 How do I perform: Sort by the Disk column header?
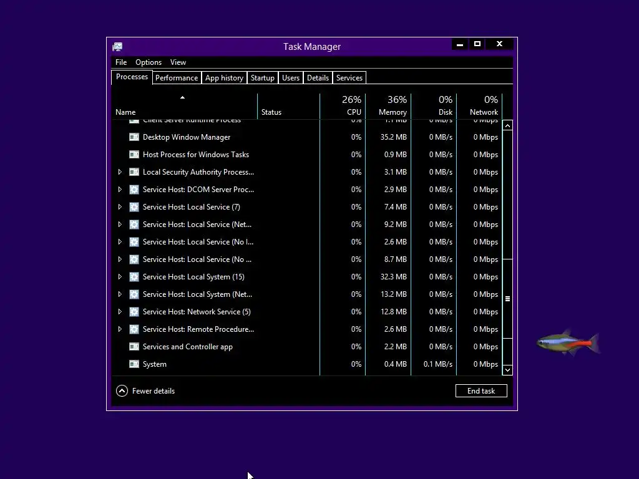pyautogui.click(x=434, y=106)
